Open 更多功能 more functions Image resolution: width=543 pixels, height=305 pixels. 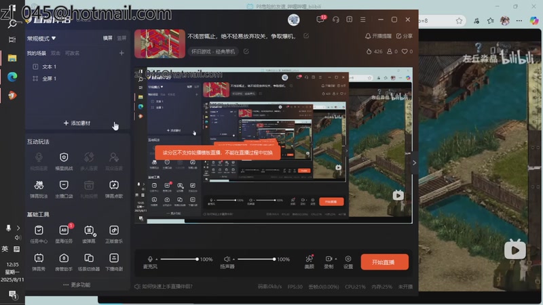[77, 285]
